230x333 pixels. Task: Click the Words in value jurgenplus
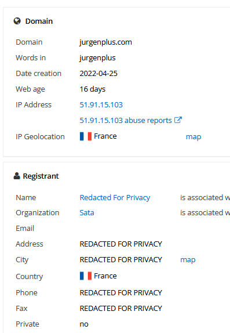tap(97, 58)
